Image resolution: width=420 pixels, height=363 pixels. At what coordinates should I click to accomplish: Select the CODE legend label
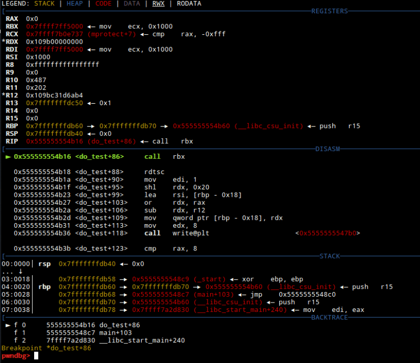tap(103, 4)
